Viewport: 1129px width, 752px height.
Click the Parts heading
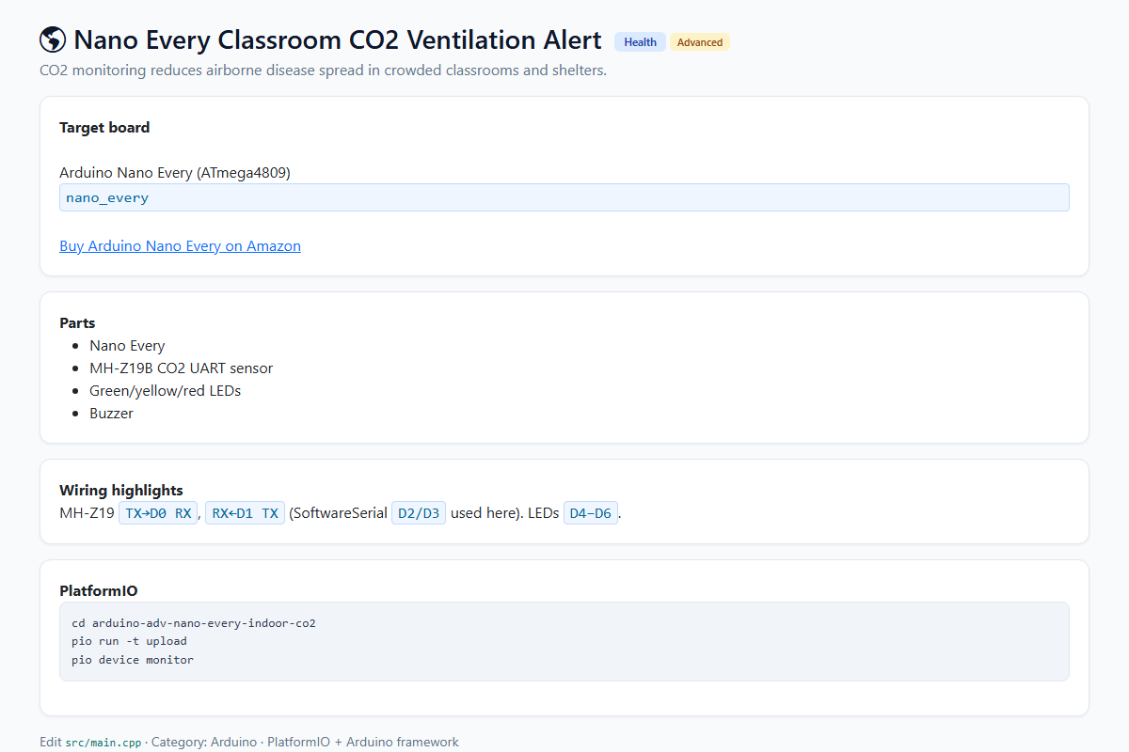77,323
